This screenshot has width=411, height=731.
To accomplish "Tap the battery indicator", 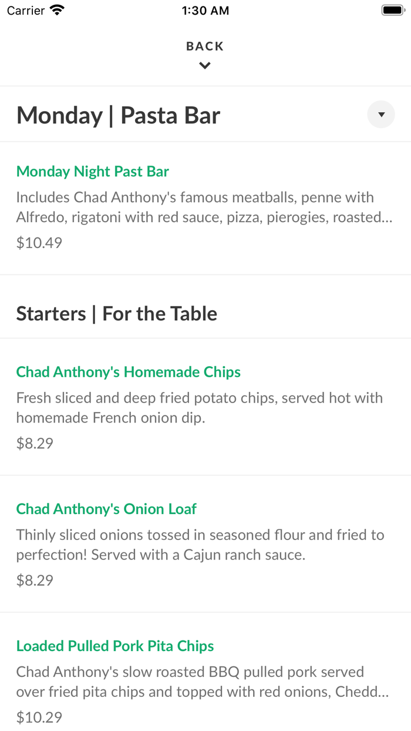I will pos(392,9).
